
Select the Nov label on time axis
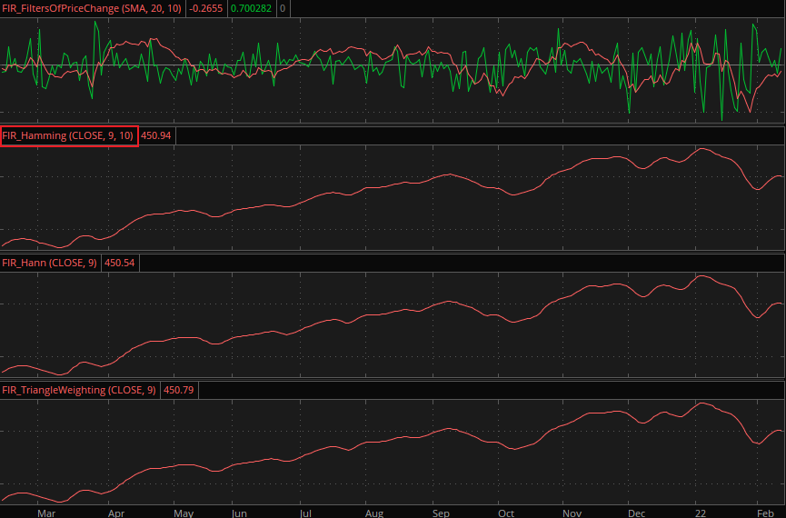(572, 512)
